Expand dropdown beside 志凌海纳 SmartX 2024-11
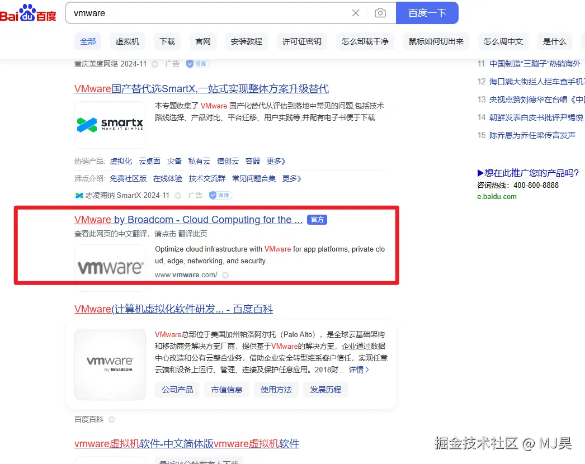Image resolution: width=585 pixels, height=464 pixels. [x=178, y=196]
